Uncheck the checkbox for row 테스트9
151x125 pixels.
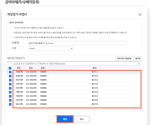coord(10,104)
